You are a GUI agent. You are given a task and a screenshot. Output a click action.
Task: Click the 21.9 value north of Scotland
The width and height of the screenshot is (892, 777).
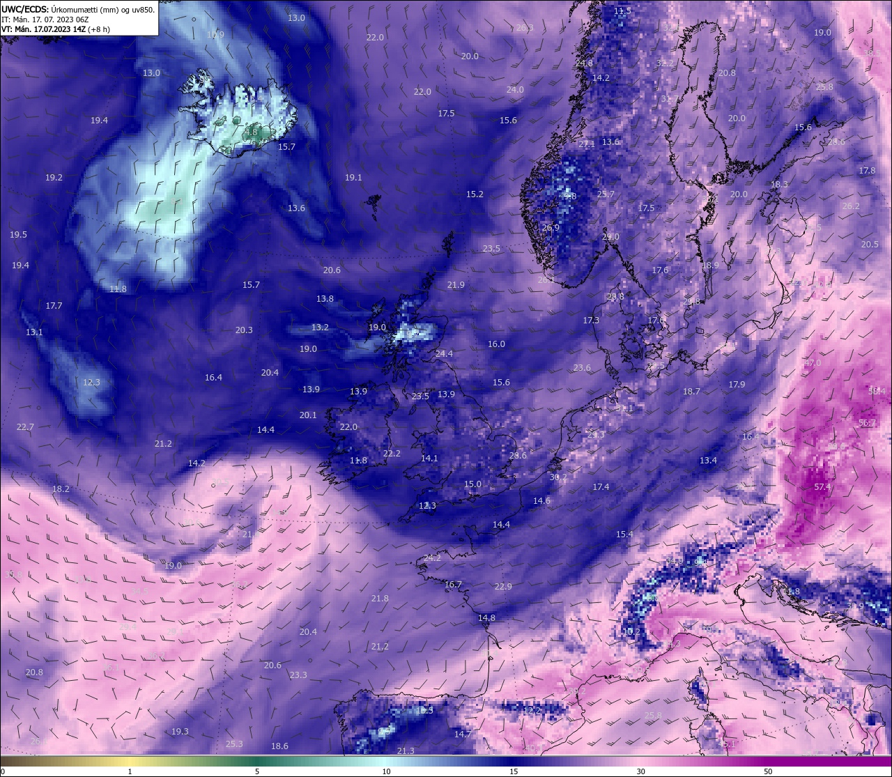coord(456,285)
